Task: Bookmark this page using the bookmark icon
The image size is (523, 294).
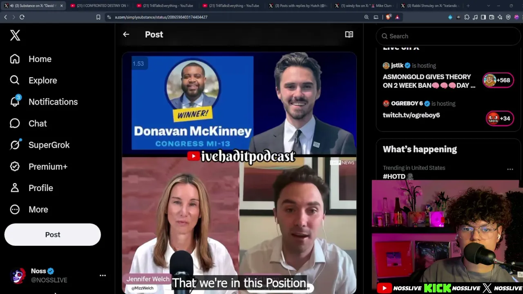Action: coord(98,17)
